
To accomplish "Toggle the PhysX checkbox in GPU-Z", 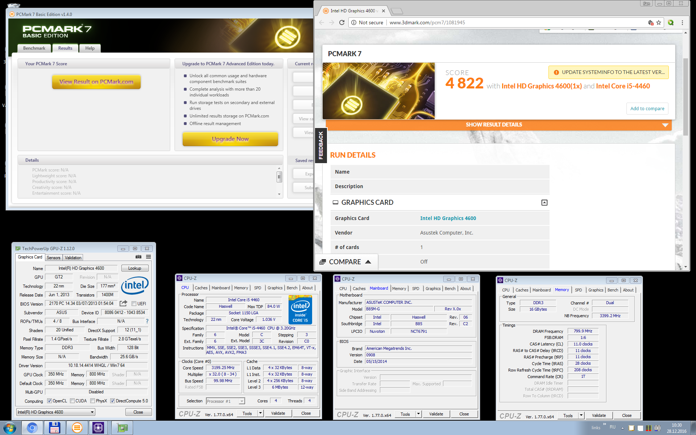I will click(x=93, y=401).
